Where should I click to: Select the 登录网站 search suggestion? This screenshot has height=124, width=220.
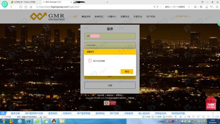pyautogui.click(x=100, y=113)
